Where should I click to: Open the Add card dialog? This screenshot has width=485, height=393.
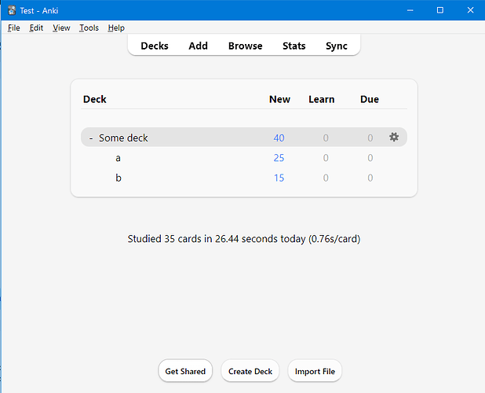click(199, 46)
